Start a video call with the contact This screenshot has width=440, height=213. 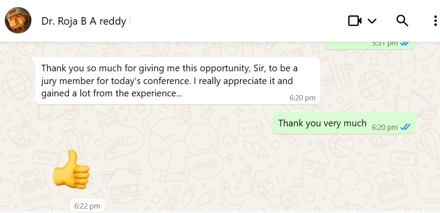point(354,21)
